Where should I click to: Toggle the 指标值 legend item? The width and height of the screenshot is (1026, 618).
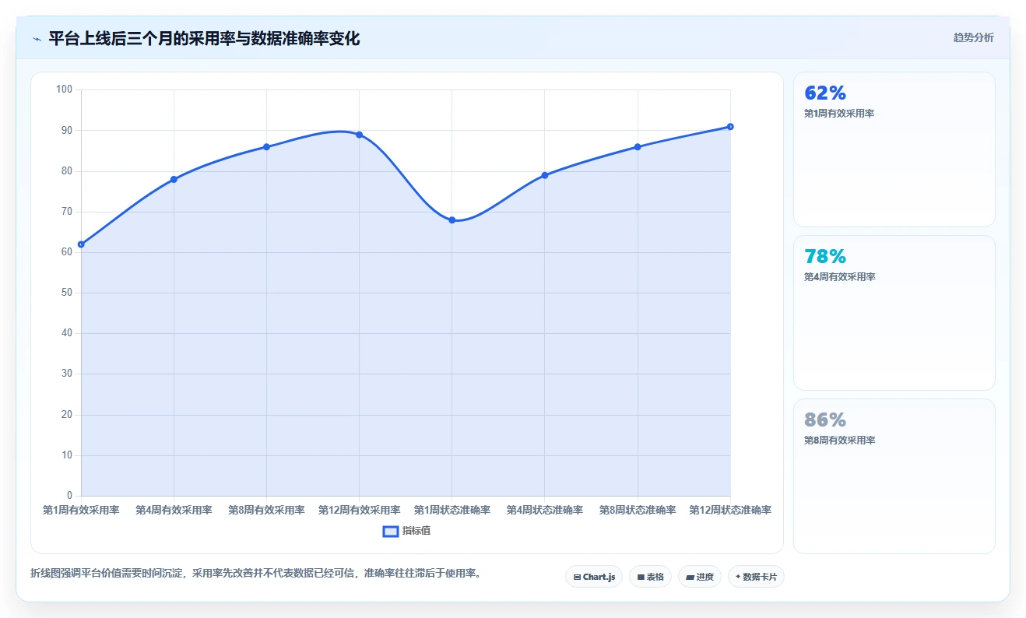click(406, 531)
